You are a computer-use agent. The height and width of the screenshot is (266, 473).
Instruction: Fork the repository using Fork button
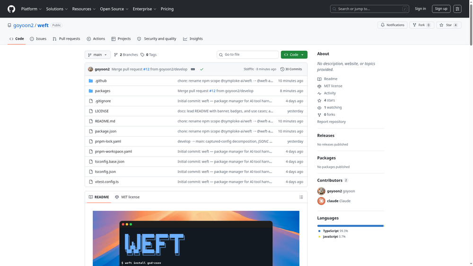(x=422, y=25)
